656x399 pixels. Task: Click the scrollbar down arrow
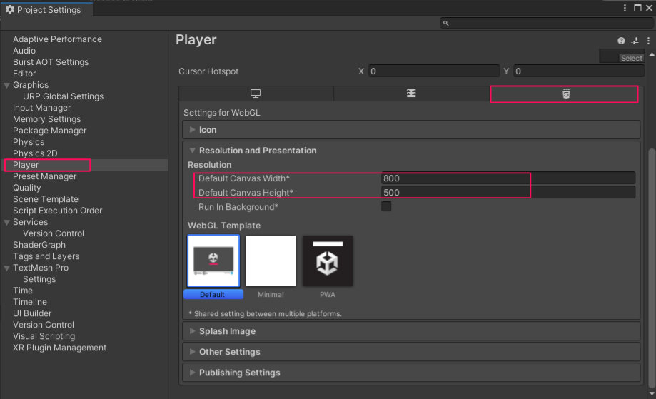tap(652, 393)
